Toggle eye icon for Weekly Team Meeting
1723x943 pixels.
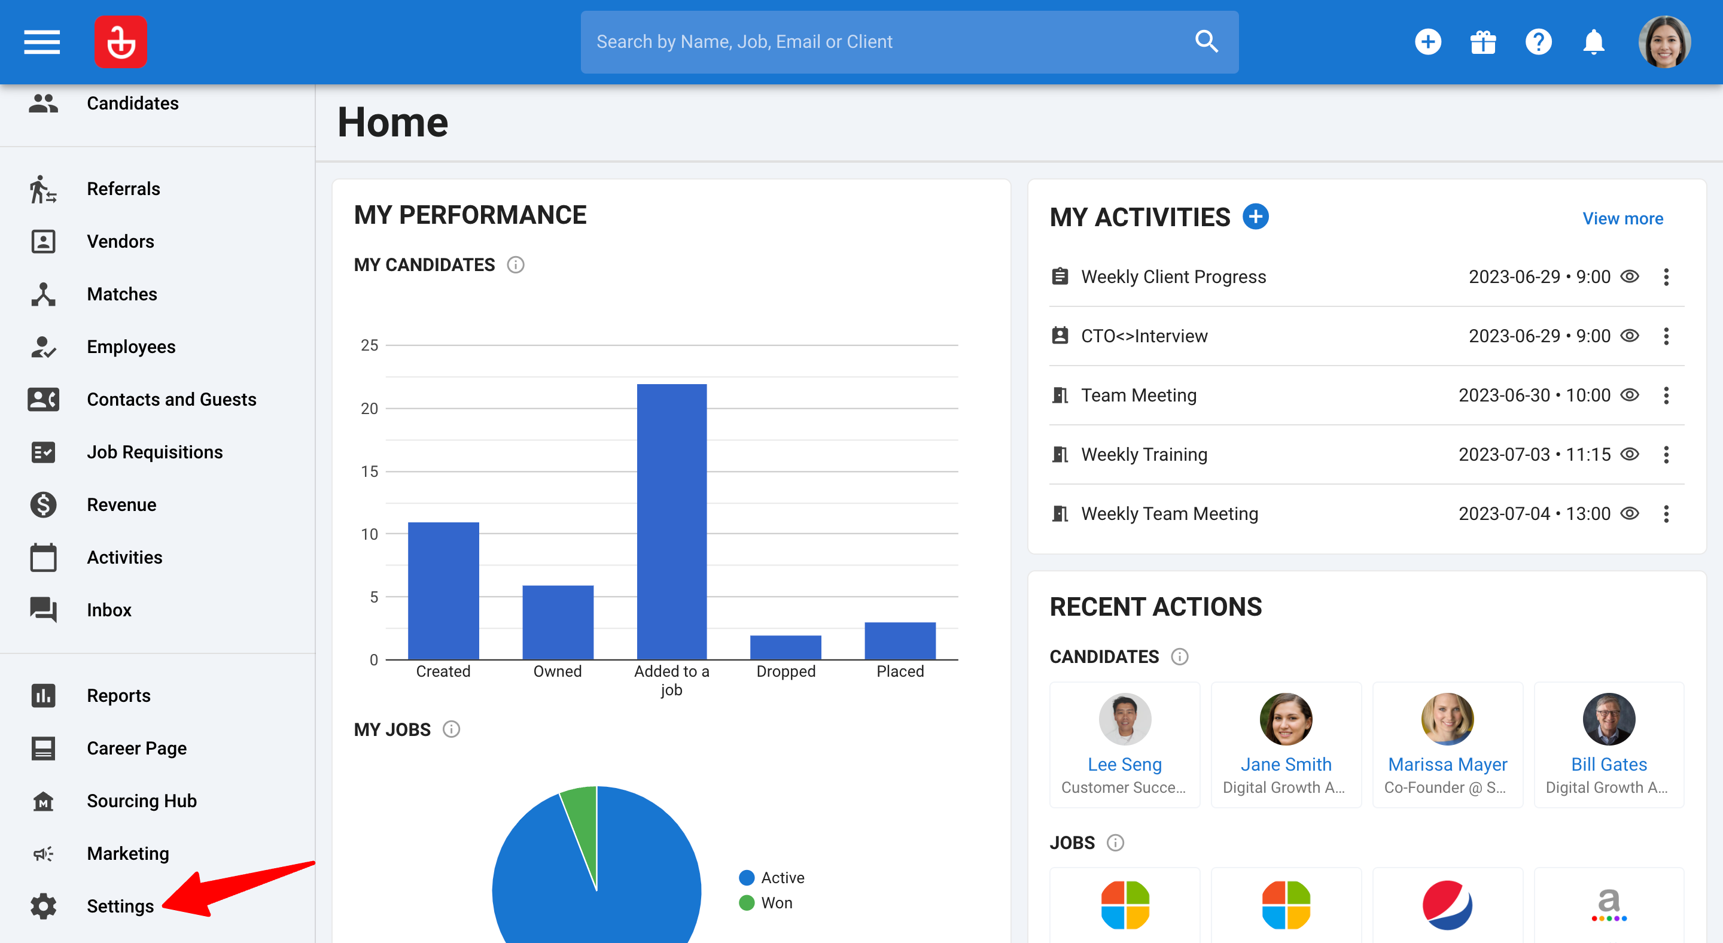(1630, 513)
